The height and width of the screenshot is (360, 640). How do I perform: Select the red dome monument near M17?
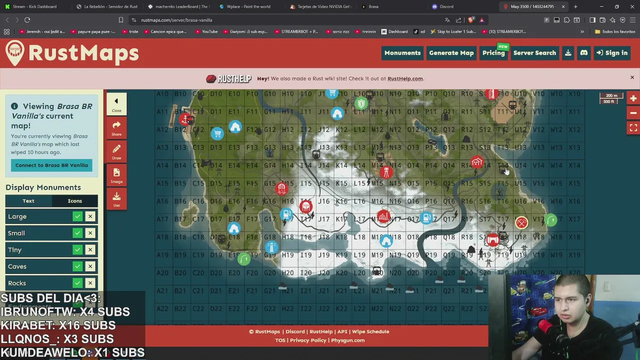383,217
